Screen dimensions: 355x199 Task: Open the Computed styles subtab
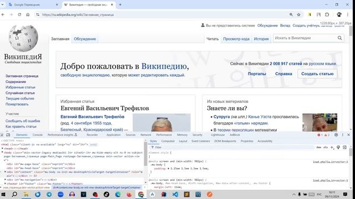168,142
